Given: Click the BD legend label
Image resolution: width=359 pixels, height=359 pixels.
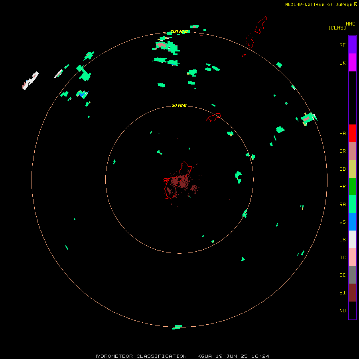Looking at the screenshot, I should (x=342, y=169).
